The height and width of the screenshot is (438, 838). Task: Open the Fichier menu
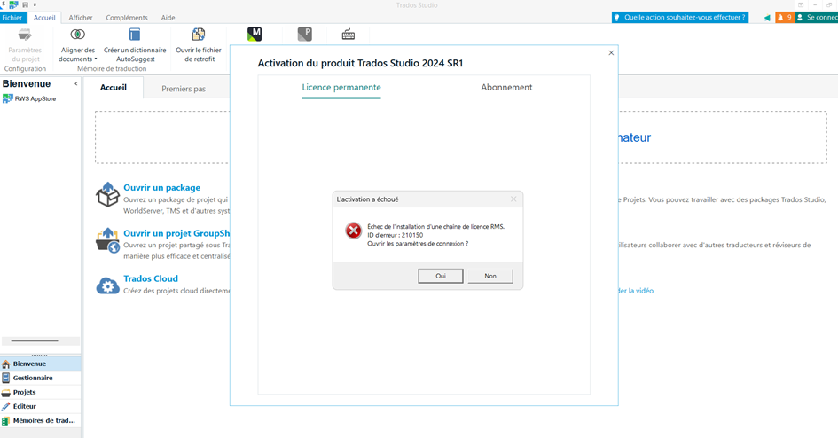pyautogui.click(x=12, y=18)
